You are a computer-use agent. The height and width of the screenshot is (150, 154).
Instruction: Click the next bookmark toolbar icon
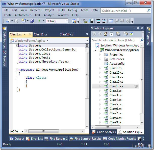[x=122, y=21]
